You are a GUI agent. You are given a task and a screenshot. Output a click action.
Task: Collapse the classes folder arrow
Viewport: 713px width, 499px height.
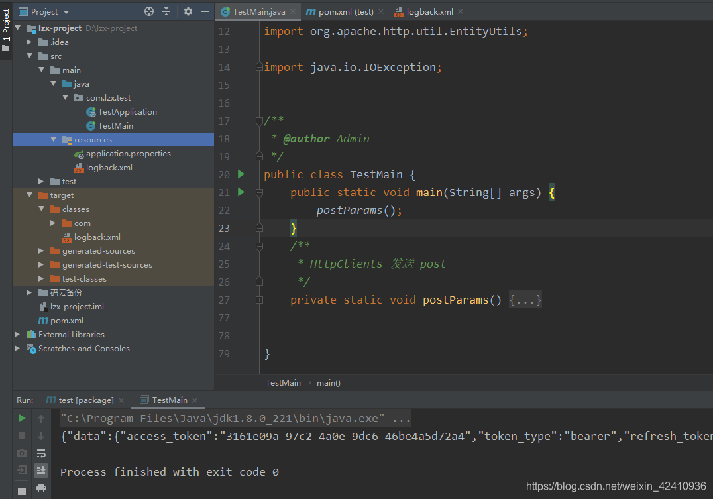(x=41, y=209)
